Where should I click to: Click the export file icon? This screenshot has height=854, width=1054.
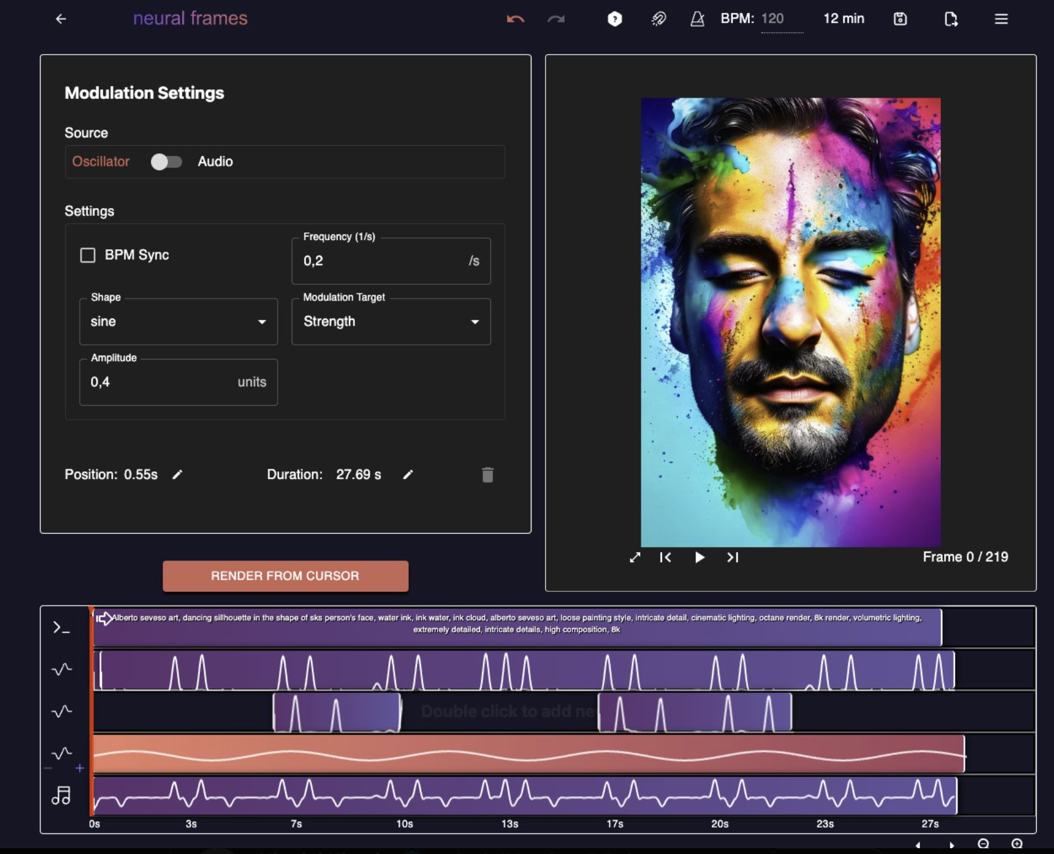click(x=951, y=19)
